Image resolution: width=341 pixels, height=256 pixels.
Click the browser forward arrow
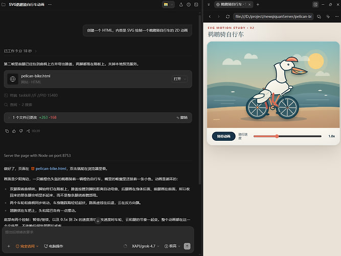(219, 16)
